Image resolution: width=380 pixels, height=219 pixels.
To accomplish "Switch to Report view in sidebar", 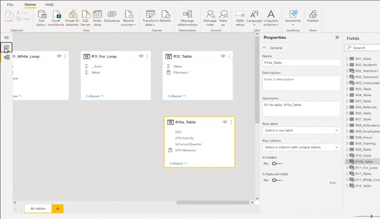I will click(x=7, y=37).
